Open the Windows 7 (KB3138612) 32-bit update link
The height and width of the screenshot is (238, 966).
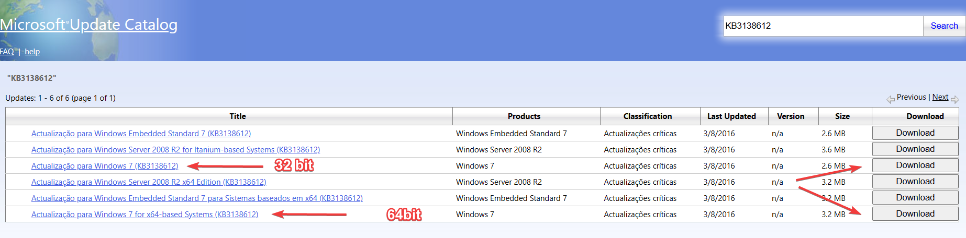(105, 166)
